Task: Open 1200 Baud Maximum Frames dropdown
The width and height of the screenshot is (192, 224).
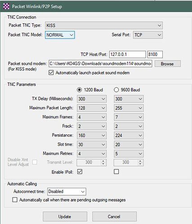Action: coord(92,117)
